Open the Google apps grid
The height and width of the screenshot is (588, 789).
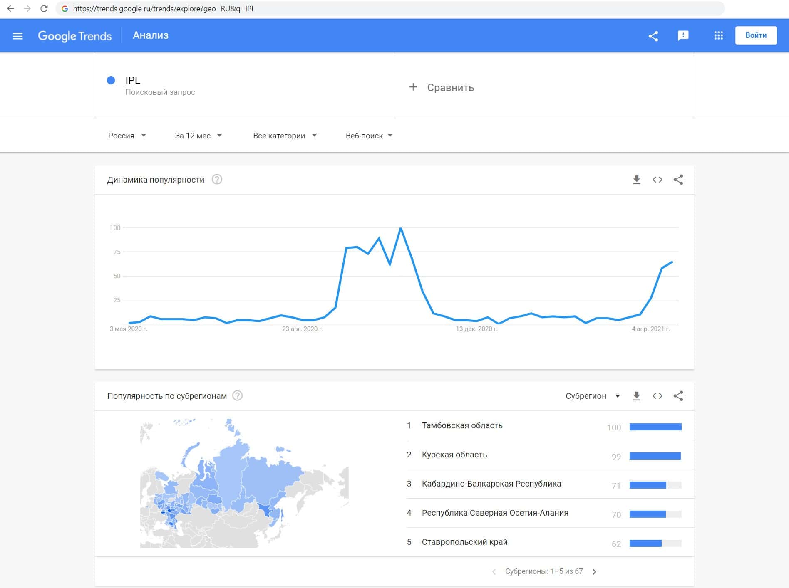[718, 36]
